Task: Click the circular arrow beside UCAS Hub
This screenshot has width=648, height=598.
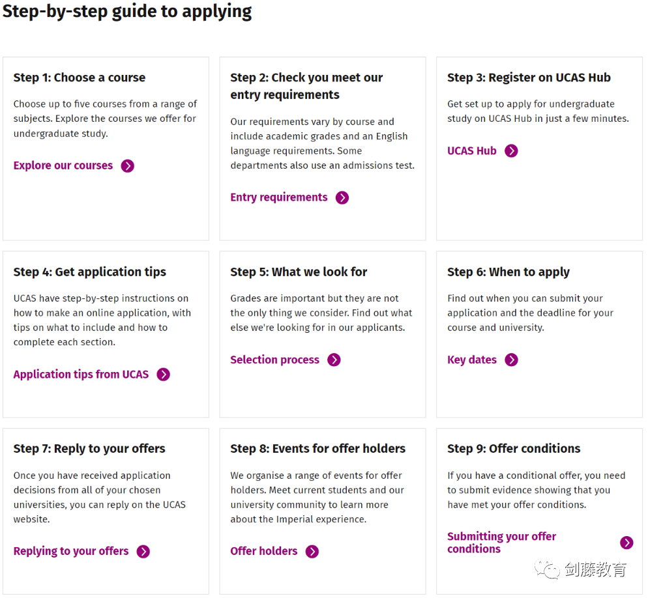Action: click(511, 151)
